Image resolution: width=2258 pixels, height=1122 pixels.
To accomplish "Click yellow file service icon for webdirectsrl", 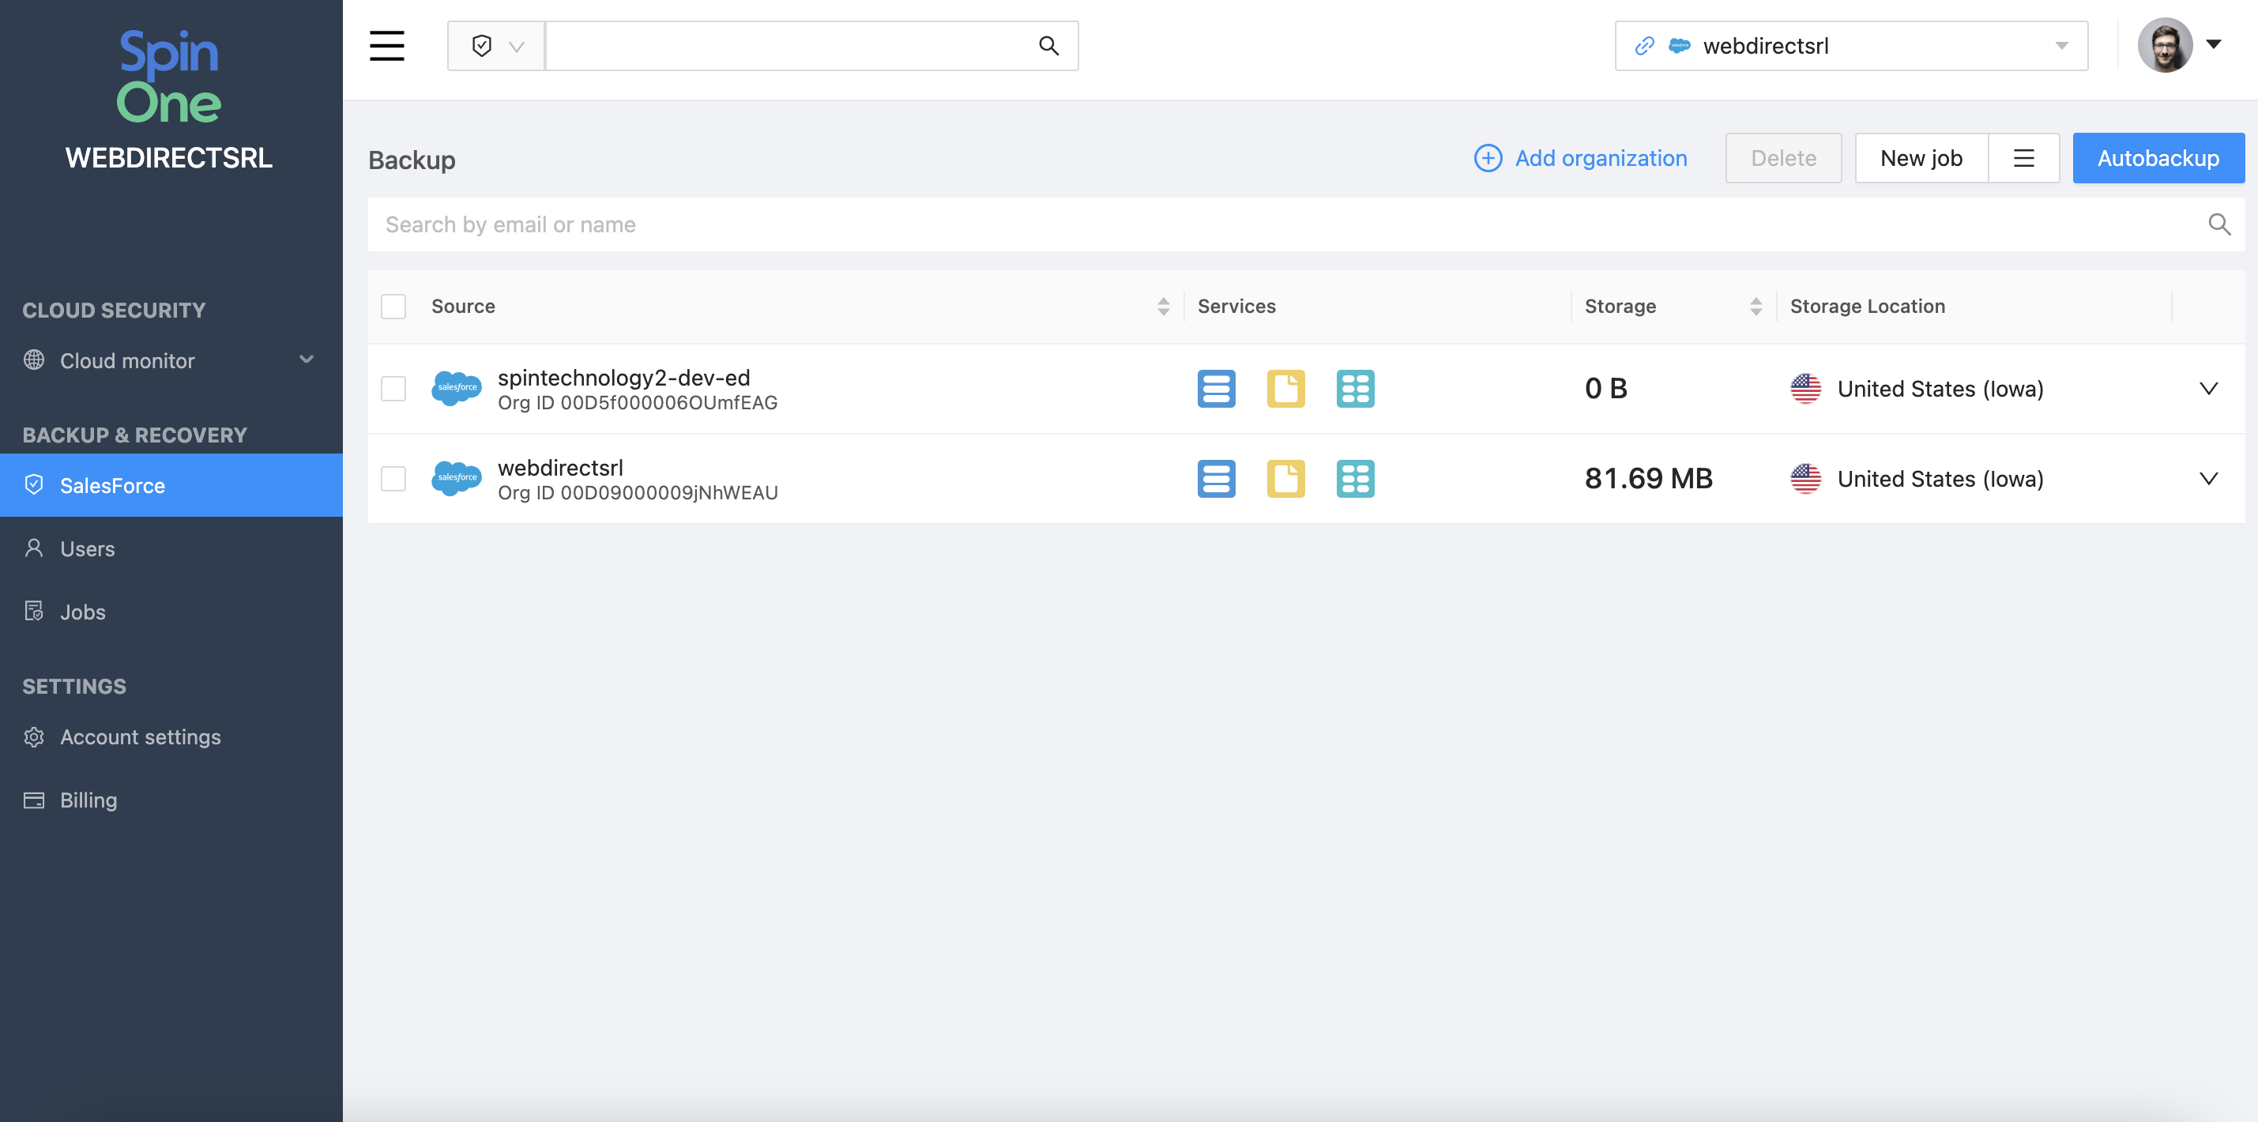I will (1285, 479).
